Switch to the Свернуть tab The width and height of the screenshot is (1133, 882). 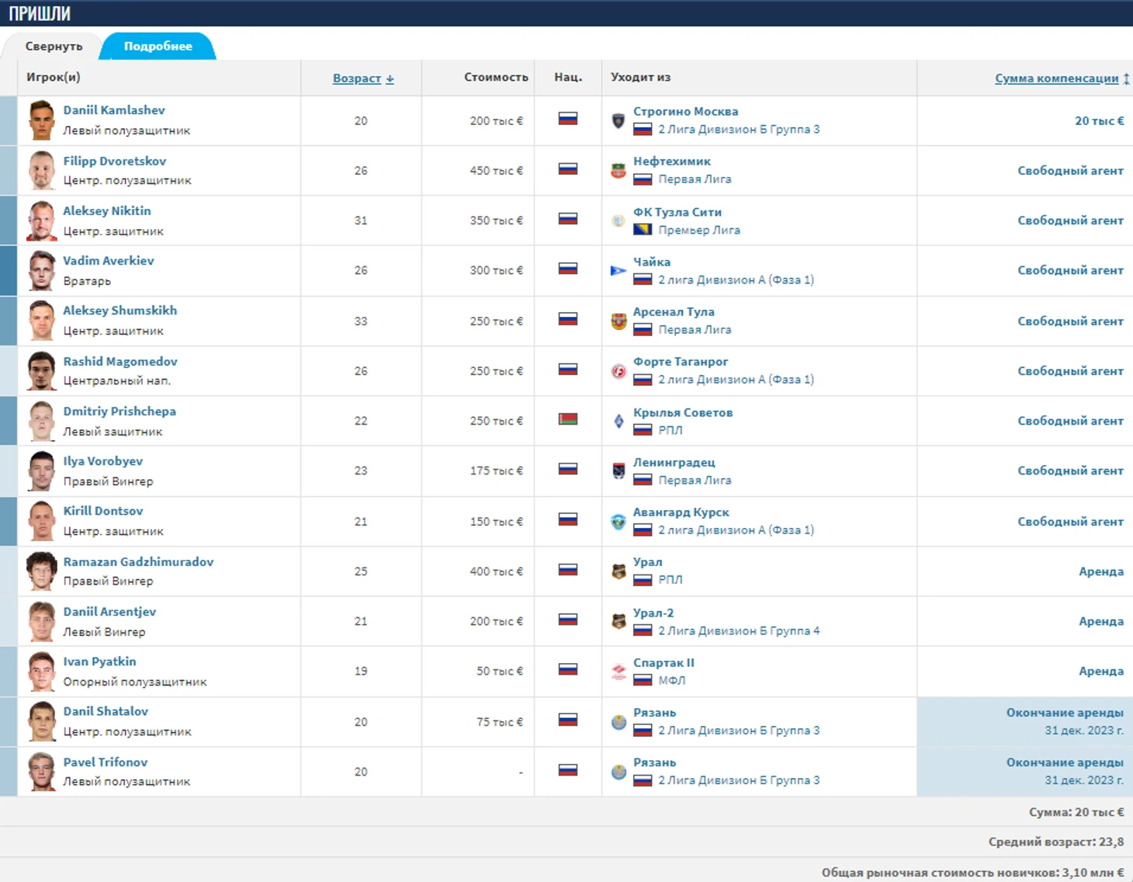(54, 47)
